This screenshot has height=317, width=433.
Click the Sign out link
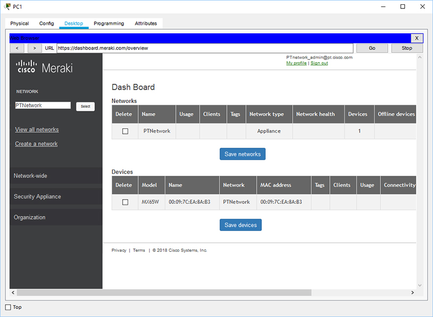(x=319, y=63)
